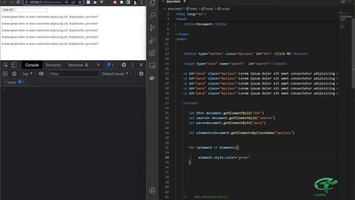Go back in browser history
The height and width of the screenshot is (200, 355).
5,2
